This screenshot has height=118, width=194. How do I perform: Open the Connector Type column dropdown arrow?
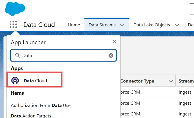(171, 81)
